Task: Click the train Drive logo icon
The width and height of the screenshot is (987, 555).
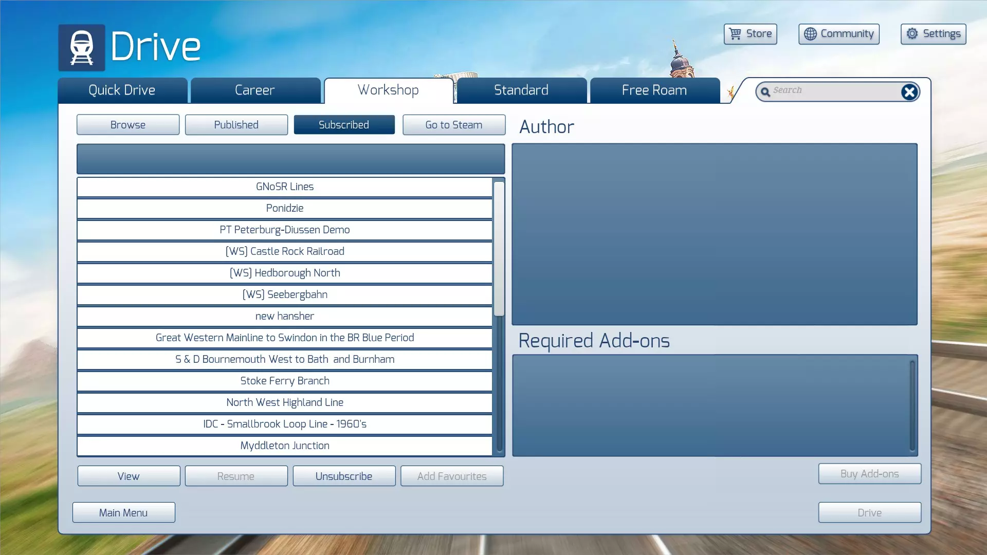Action: (x=81, y=47)
